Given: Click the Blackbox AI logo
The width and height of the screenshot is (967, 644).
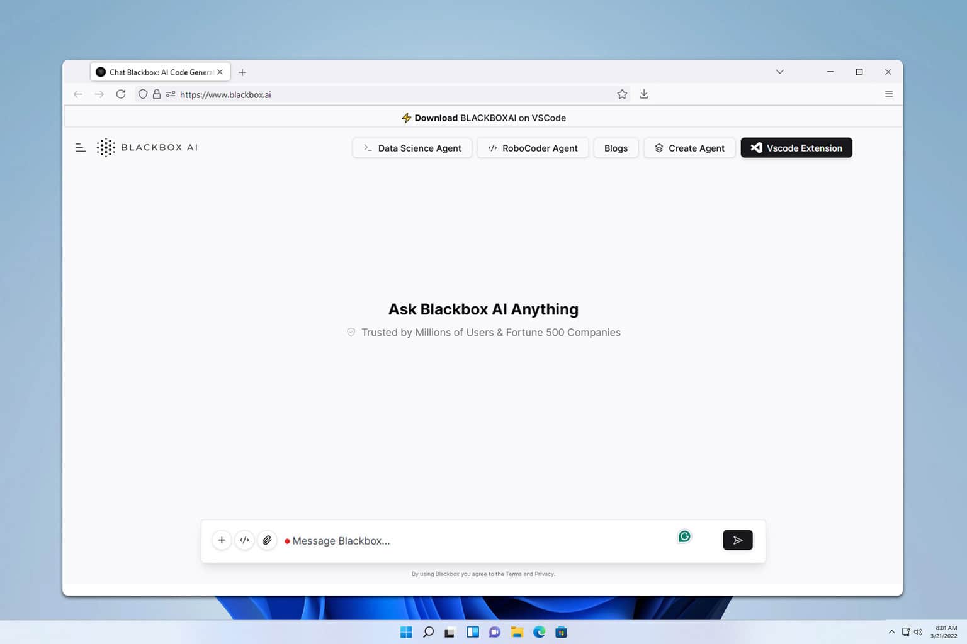Looking at the screenshot, I should click(147, 147).
